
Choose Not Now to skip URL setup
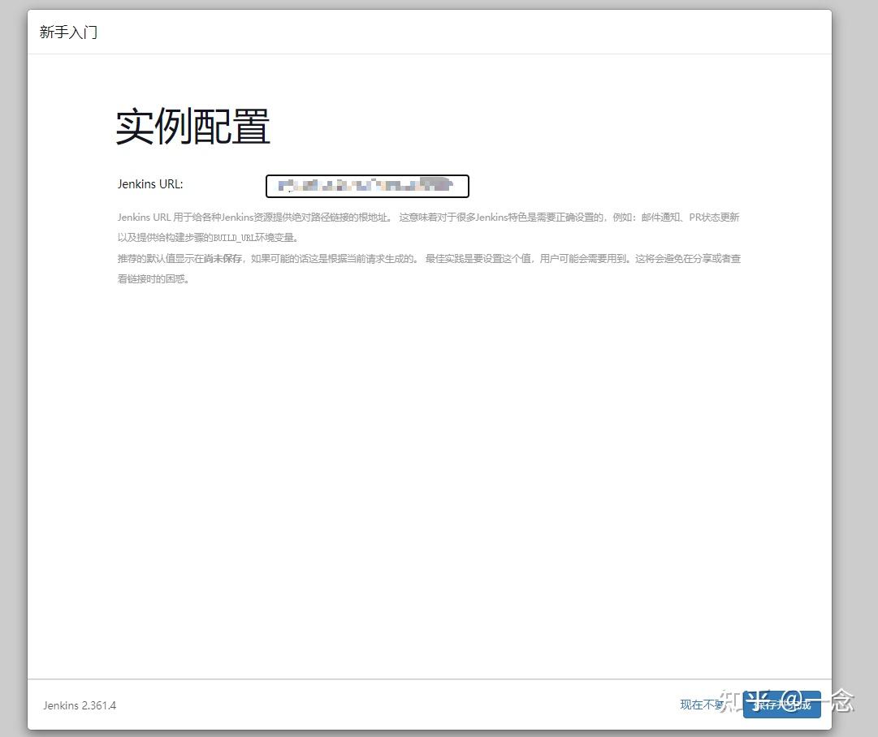point(700,705)
